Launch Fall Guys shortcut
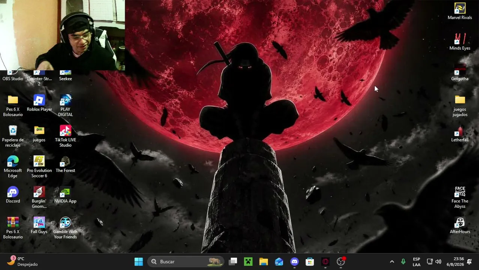 39,226
